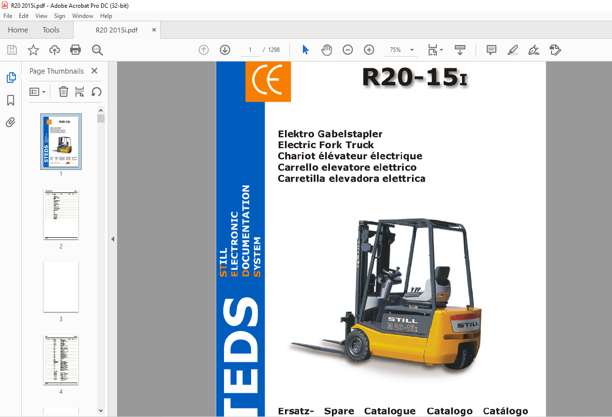
Task: Select page 4 thumbnail
Action: tap(61, 360)
